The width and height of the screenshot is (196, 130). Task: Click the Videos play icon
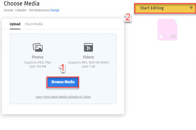[88, 47]
